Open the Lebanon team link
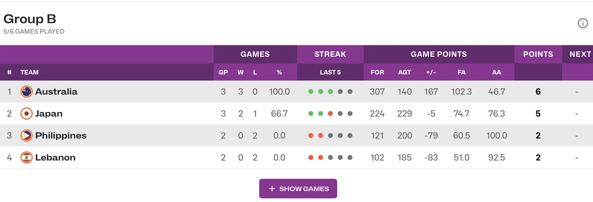593x202 pixels. click(55, 157)
